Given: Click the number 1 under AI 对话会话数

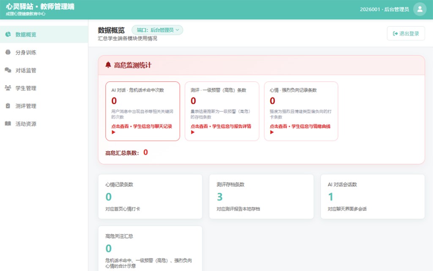Looking at the screenshot, I should point(331,197).
